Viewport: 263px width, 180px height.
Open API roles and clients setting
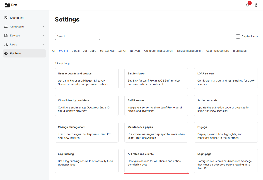156,161
